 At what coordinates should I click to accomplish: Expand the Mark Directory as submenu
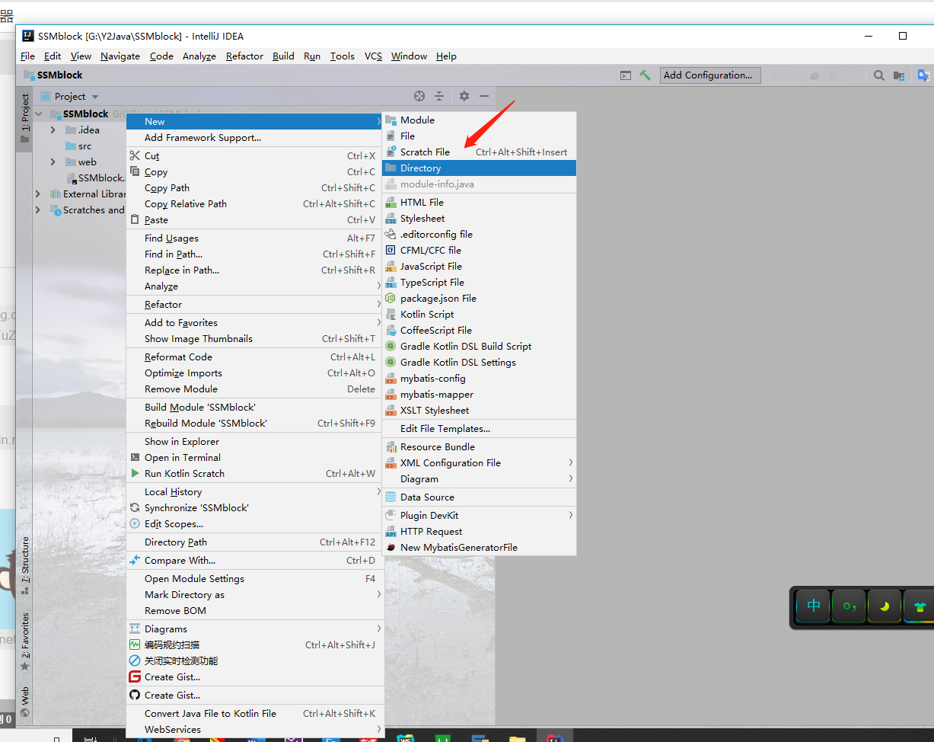point(254,594)
